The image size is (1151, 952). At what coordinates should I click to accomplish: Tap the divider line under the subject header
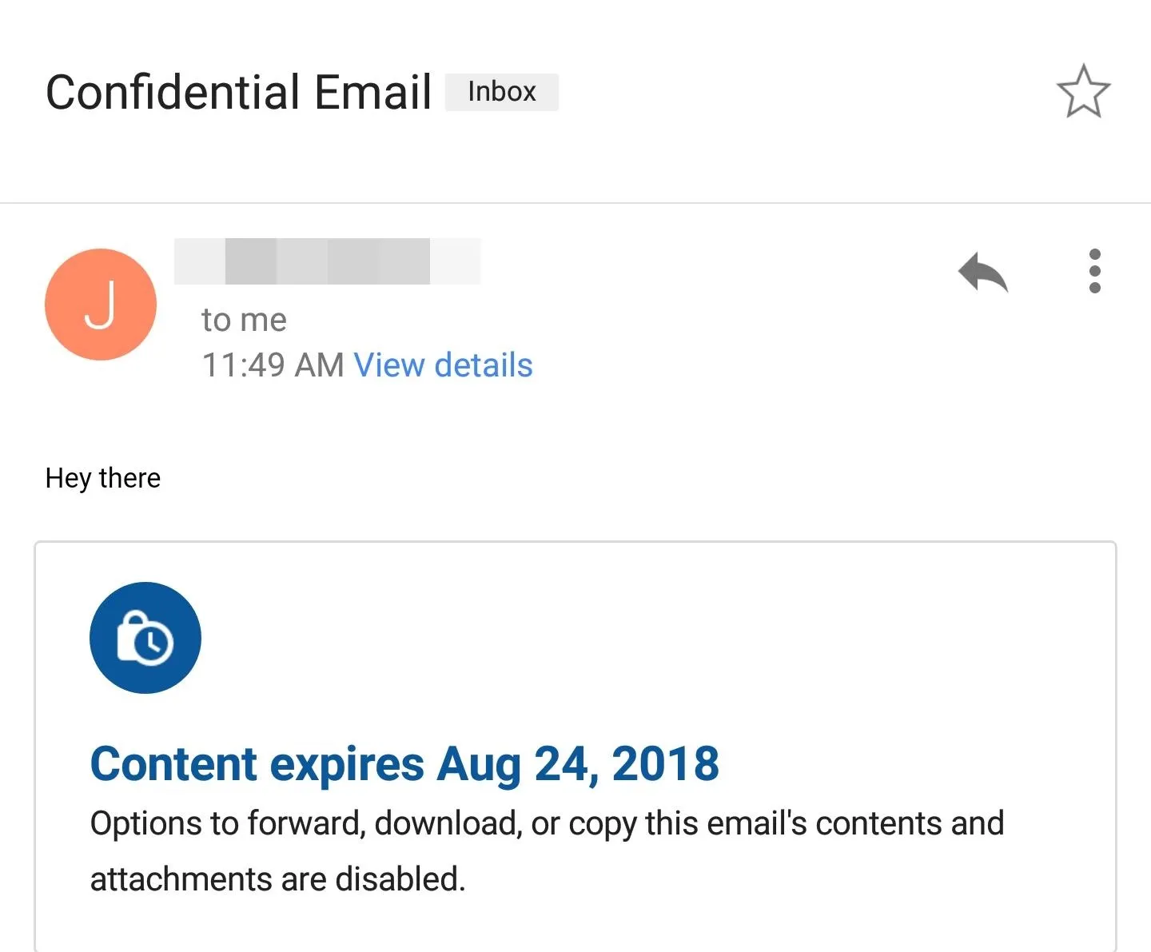(575, 203)
